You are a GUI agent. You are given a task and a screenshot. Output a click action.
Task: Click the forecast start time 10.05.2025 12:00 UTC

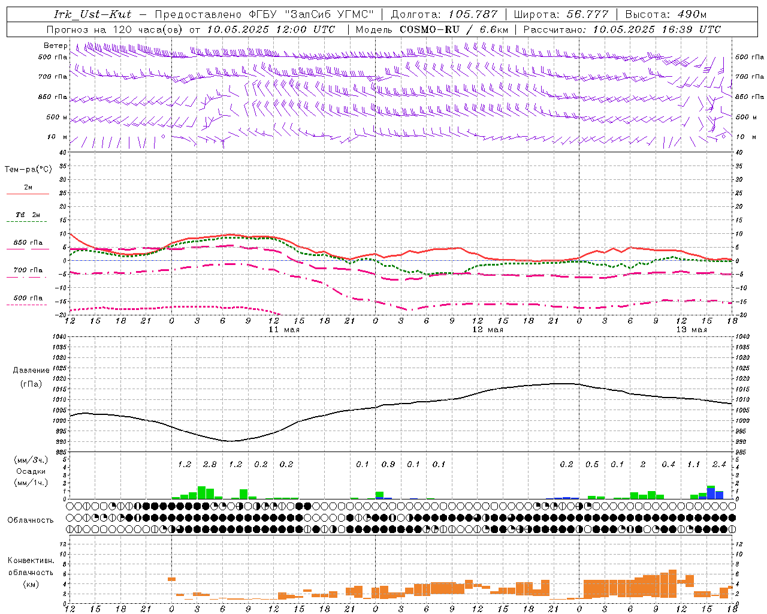(x=271, y=29)
